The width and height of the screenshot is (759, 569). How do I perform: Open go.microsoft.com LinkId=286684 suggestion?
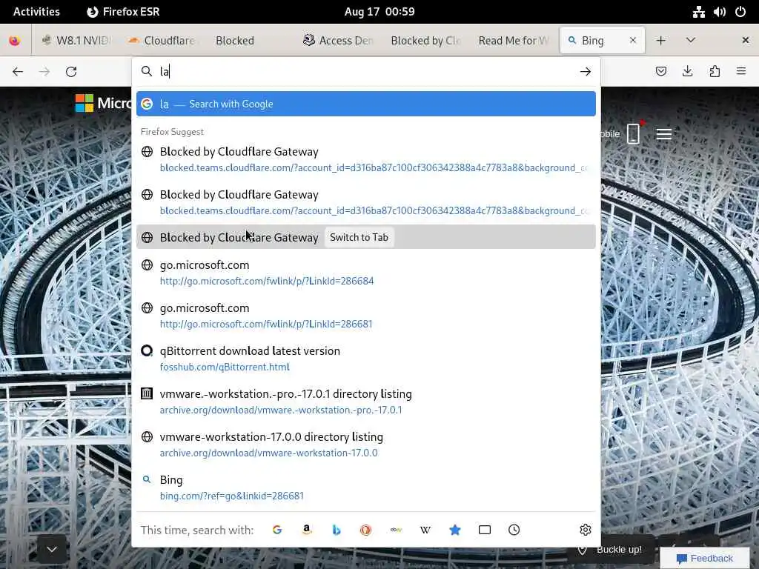pyautogui.click(x=366, y=273)
